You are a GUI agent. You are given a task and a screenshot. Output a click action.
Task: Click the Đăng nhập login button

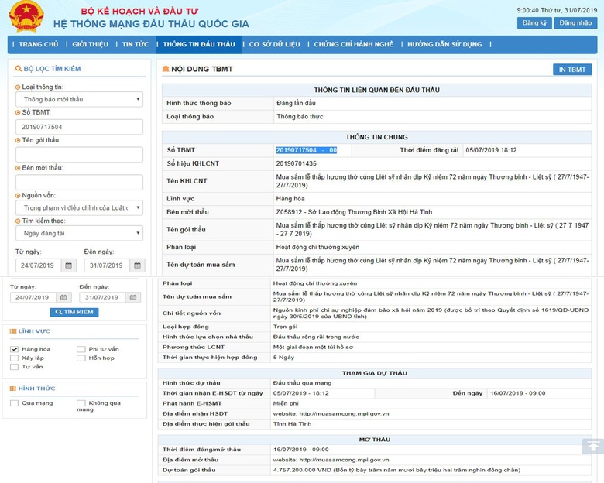pos(575,23)
